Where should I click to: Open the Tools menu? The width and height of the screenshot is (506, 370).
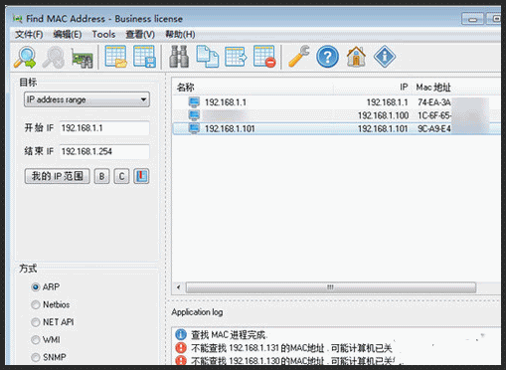[103, 34]
